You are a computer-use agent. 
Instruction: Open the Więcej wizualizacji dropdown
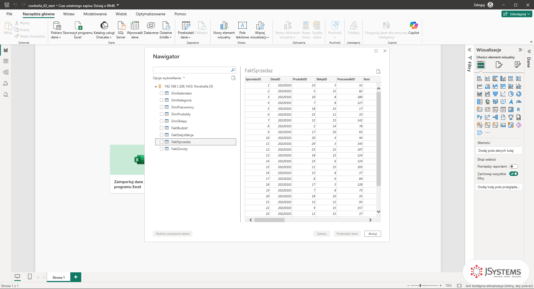pyautogui.click(x=260, y=30)
